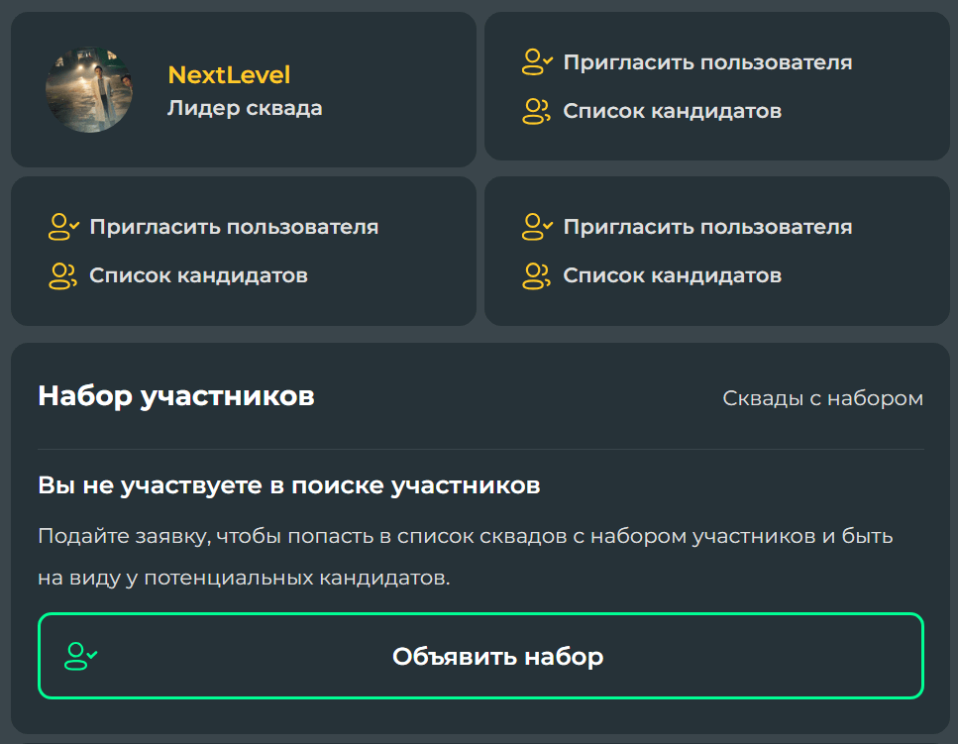Select 'Пригласить пользователя' in the third slot

pos(234,227)
